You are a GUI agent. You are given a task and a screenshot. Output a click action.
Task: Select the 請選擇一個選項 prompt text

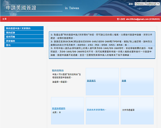(x=60, y=82)
